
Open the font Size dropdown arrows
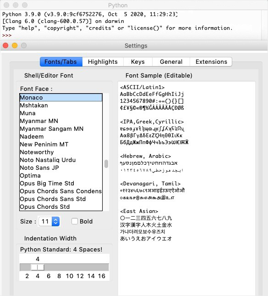point(55,221)
